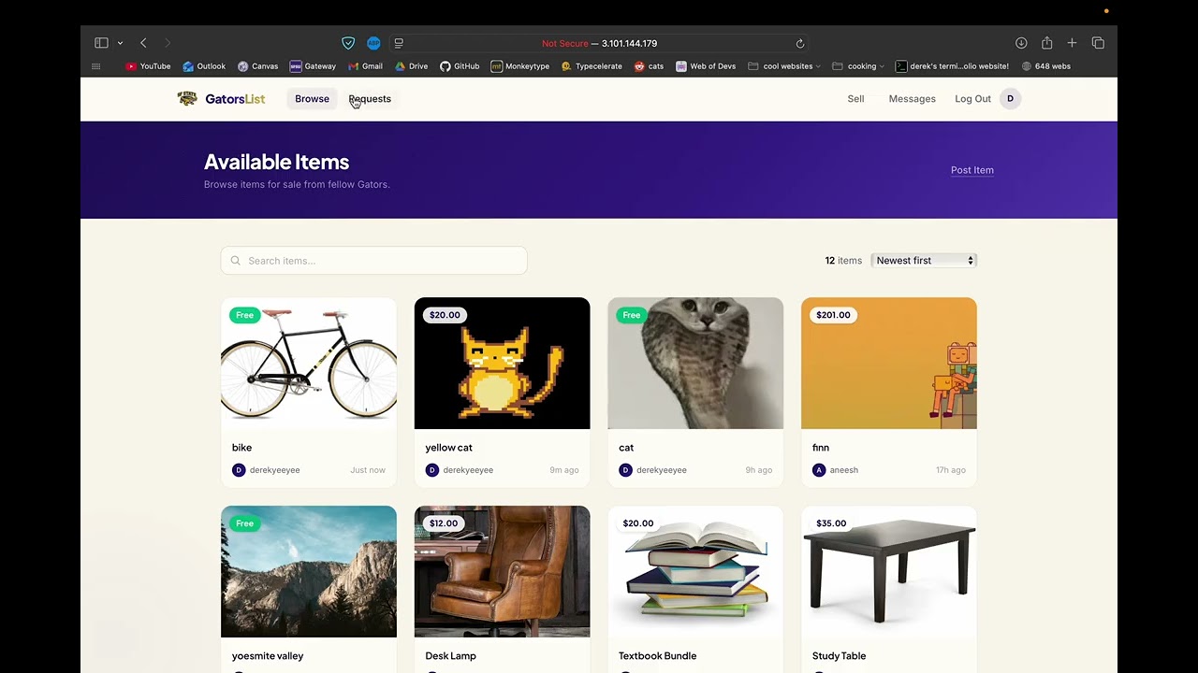This screenshot has height=673, width=1198.
Task: Open the Outlook bookmark
Action: (204, 66)
